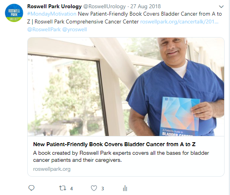
Task: Open the #MondayMotivation hashtag
Action: (x=52, y=14)
